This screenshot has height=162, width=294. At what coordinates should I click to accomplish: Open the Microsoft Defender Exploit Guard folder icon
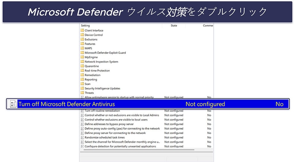(82, 53)
